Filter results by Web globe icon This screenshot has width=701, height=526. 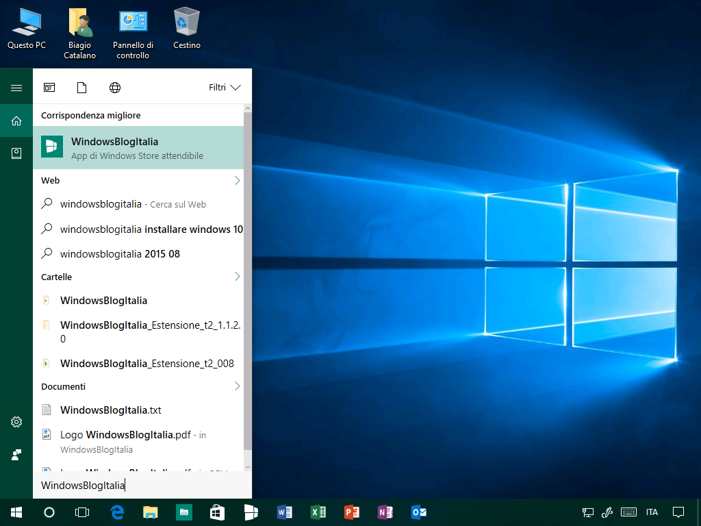tap(115, 88)
